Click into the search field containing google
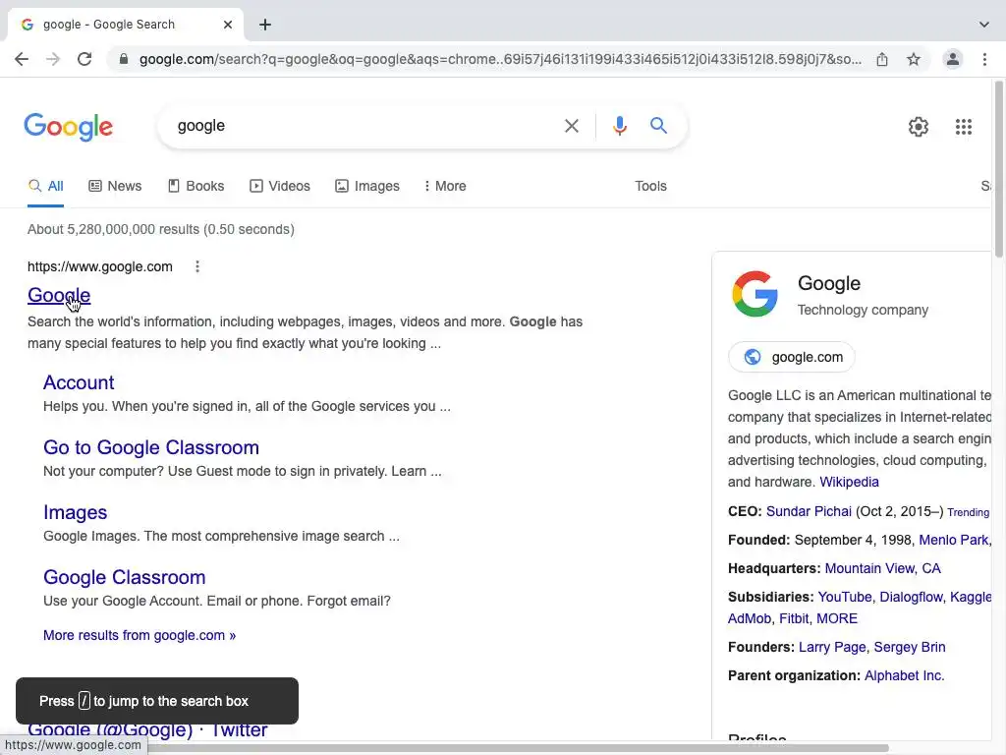Image resolution: width=1006 pixels, height=755 pixels. [360, 126]
